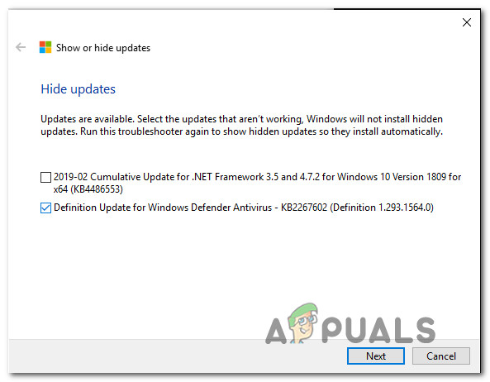
Task: Click the letter A in Appuals watermark
Action: (x=276, y=331)
